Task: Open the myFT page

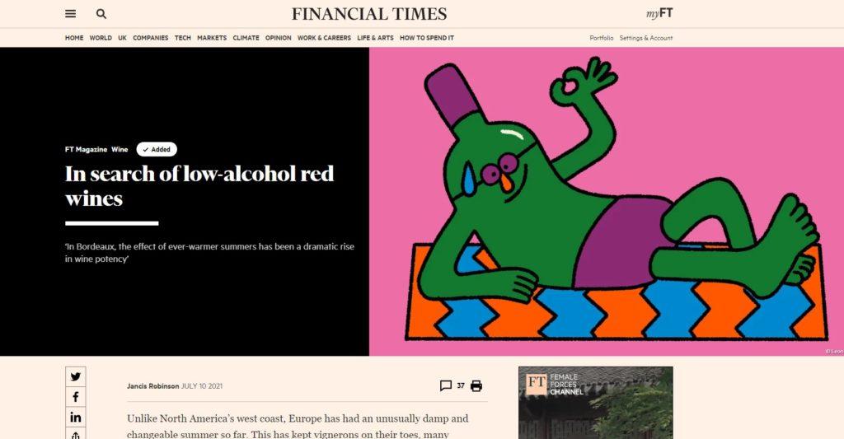Action: (x=659, y=13)
